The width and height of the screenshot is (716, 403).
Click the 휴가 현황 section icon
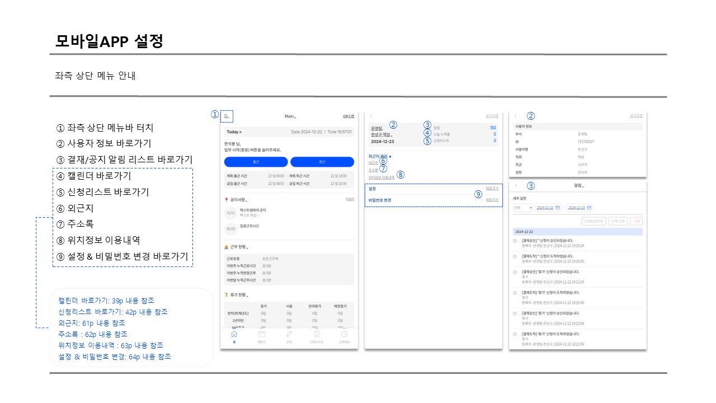coord(225,294)
